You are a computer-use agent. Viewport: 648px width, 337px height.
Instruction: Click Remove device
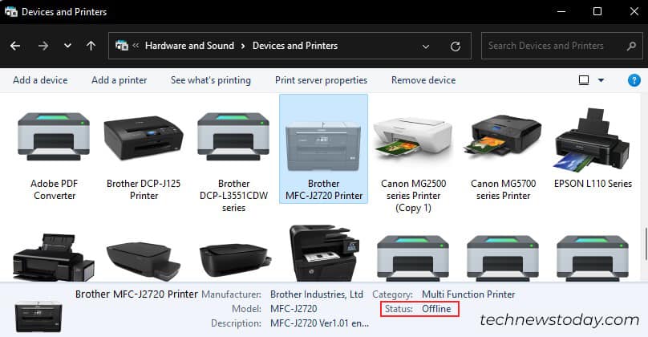point(423,80)
